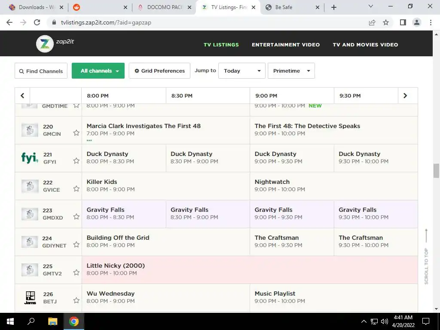This screenshot has width=440, height=330.
Task: Click the GMDXD channel placeholder logo
Action: coord(30,214)
